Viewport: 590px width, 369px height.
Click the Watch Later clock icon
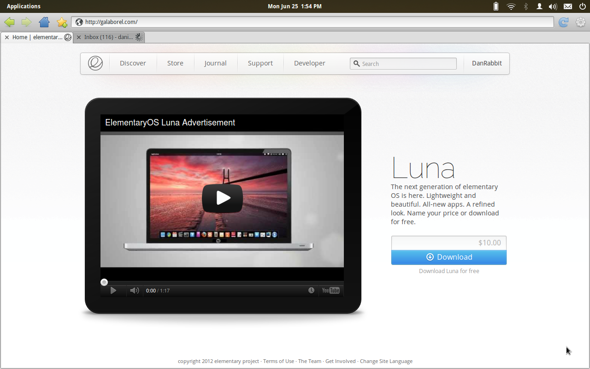tap(312, 291)
